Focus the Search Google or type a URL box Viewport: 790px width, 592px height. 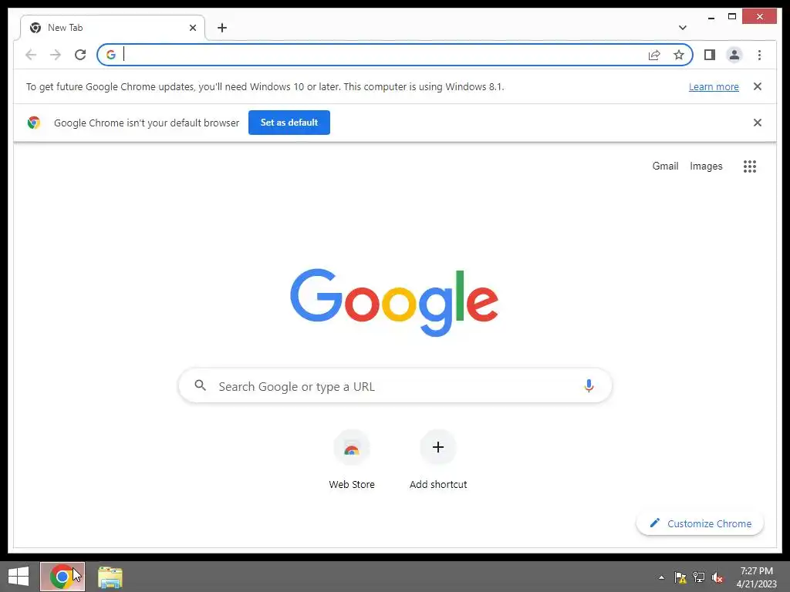395,386
